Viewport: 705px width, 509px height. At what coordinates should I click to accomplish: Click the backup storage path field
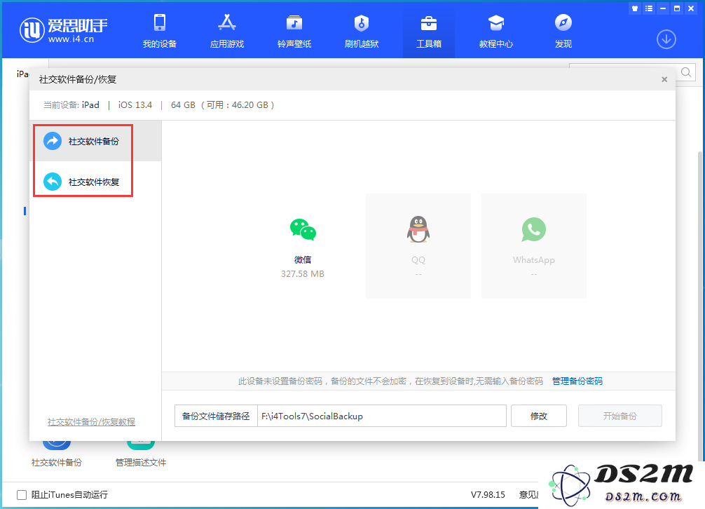click(382, 416)
